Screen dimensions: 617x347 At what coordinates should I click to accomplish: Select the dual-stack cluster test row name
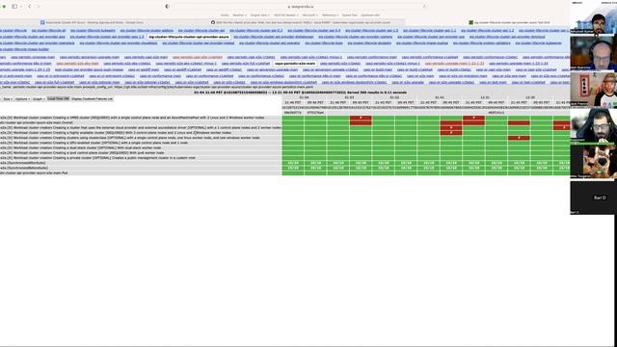tap(81, 147)
